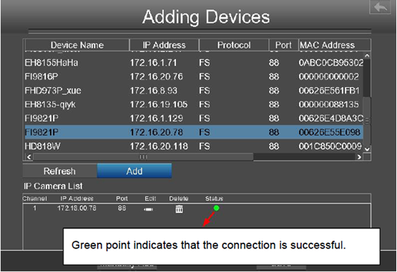Image resolution: width=397 pixels, height=272 pixels.
Task: Sort by the Device Name column header
Action: tap(77, 45)
